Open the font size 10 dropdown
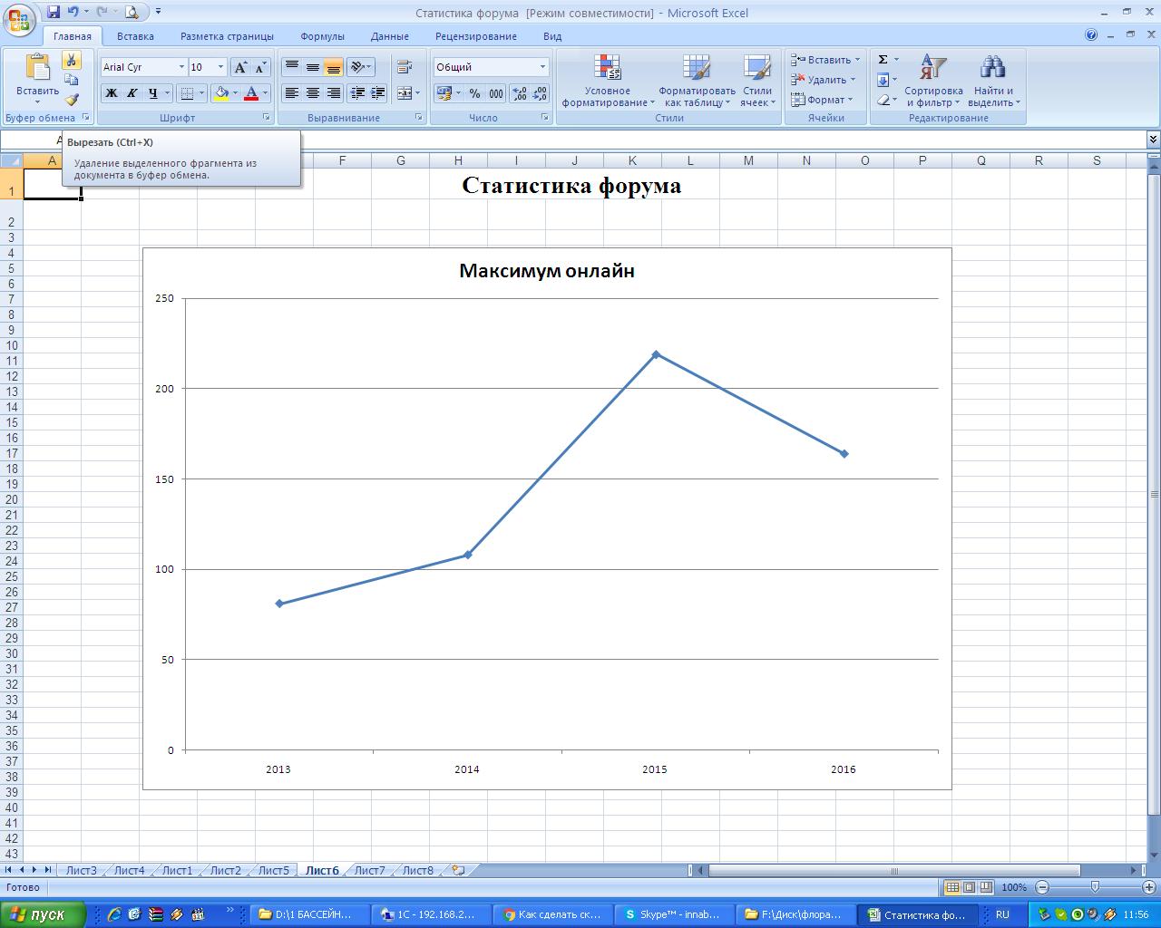 [220, 67]
